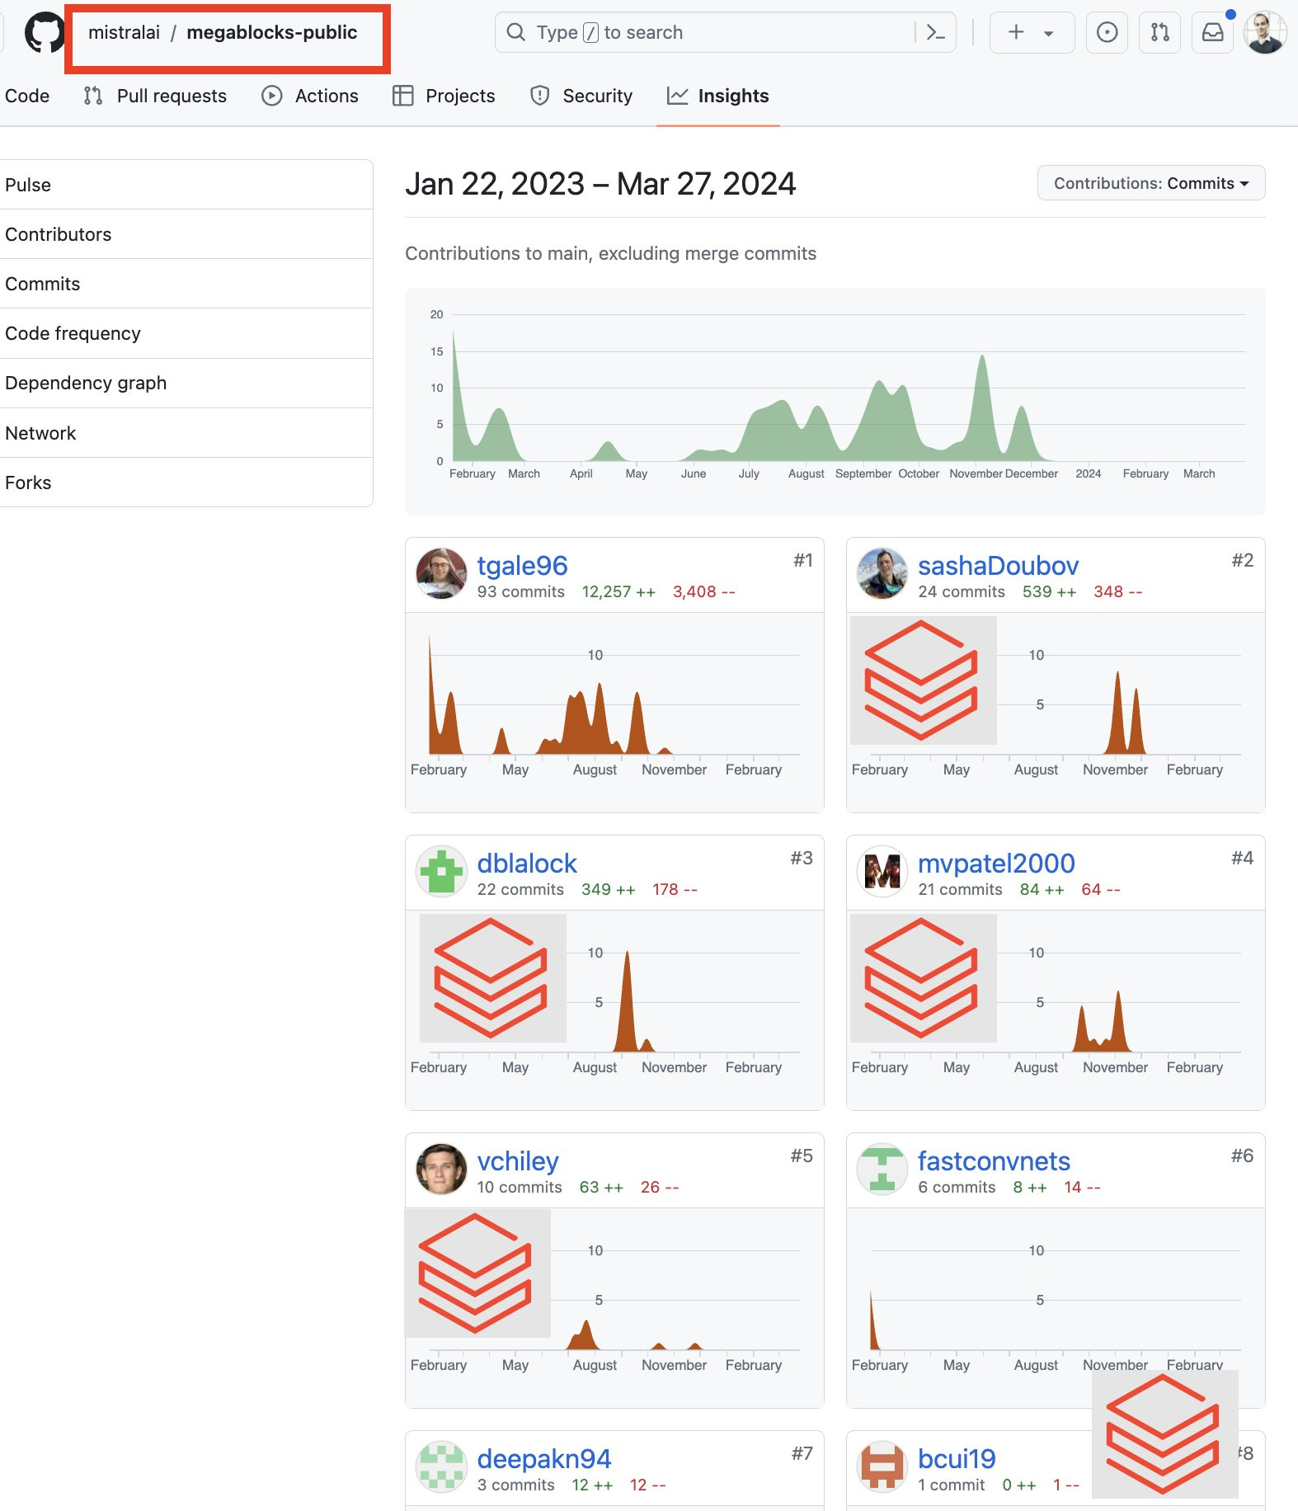
Task: Click deepakn94 identicon avatar
Action: [441, 1466]
